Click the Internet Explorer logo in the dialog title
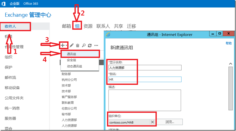The height and width of the screenshot is (131, 236). point(108,34)
